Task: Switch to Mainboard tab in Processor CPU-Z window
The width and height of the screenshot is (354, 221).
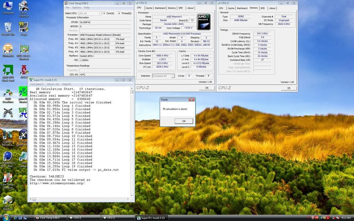Action: click(160, 8)
